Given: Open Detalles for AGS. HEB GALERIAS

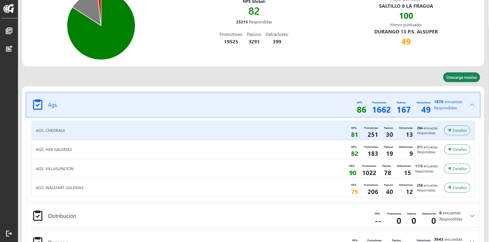Looking at the screenshot, I should tap(457, 149).
